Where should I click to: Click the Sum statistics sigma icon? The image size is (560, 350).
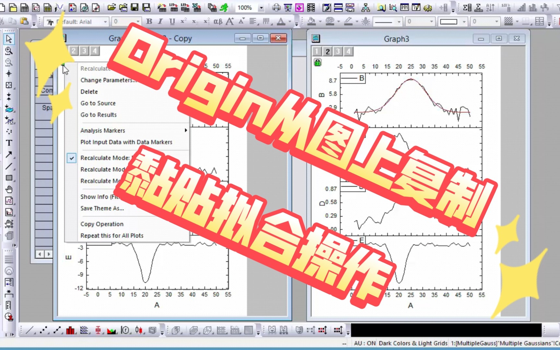pos(467,7)
